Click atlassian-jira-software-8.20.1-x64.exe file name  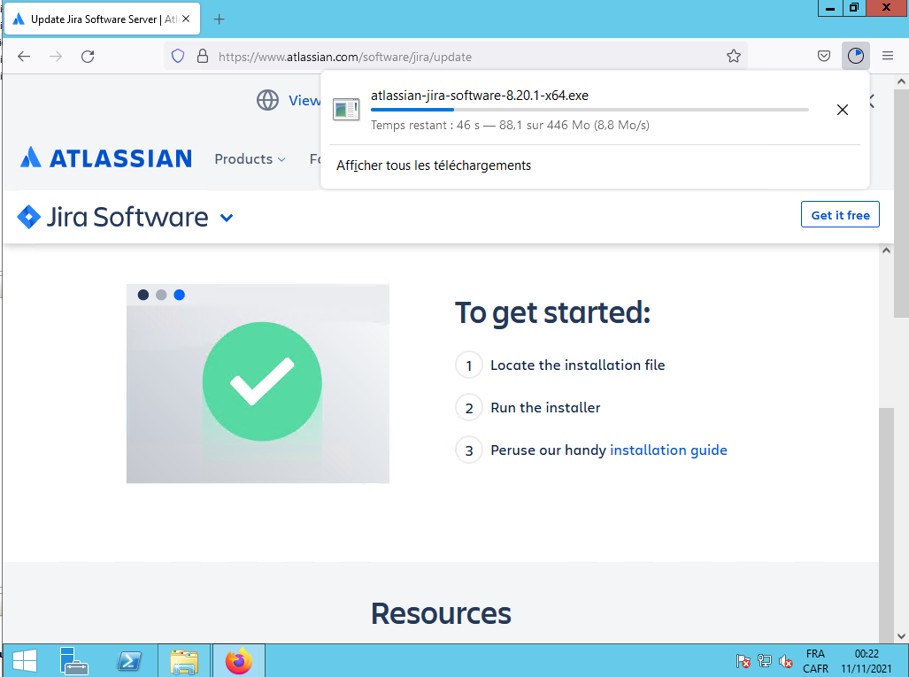tap(480, 96)
